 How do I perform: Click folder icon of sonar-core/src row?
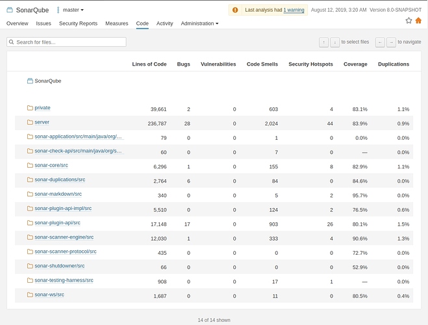(x=30, y=165)
